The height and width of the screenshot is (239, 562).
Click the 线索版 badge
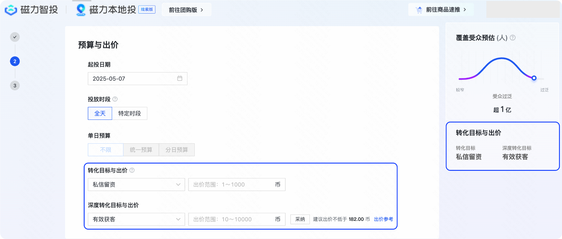click(147, 10)
